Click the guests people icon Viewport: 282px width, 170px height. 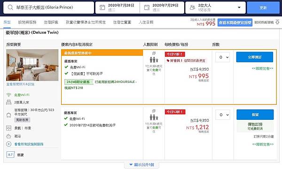[192, 7]
